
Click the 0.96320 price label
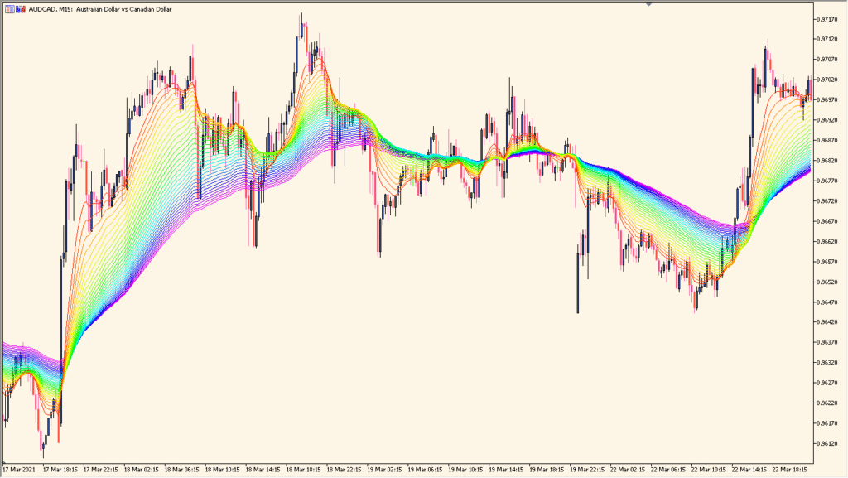pos(826,363)
